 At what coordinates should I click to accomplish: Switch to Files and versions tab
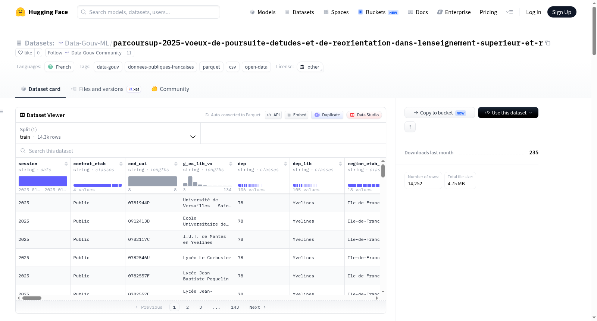click(x=106, y=89)
